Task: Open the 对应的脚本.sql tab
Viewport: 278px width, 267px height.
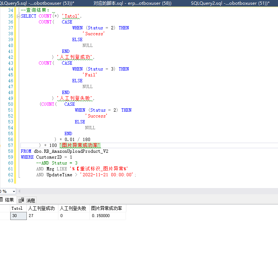Action: (132, 3)
